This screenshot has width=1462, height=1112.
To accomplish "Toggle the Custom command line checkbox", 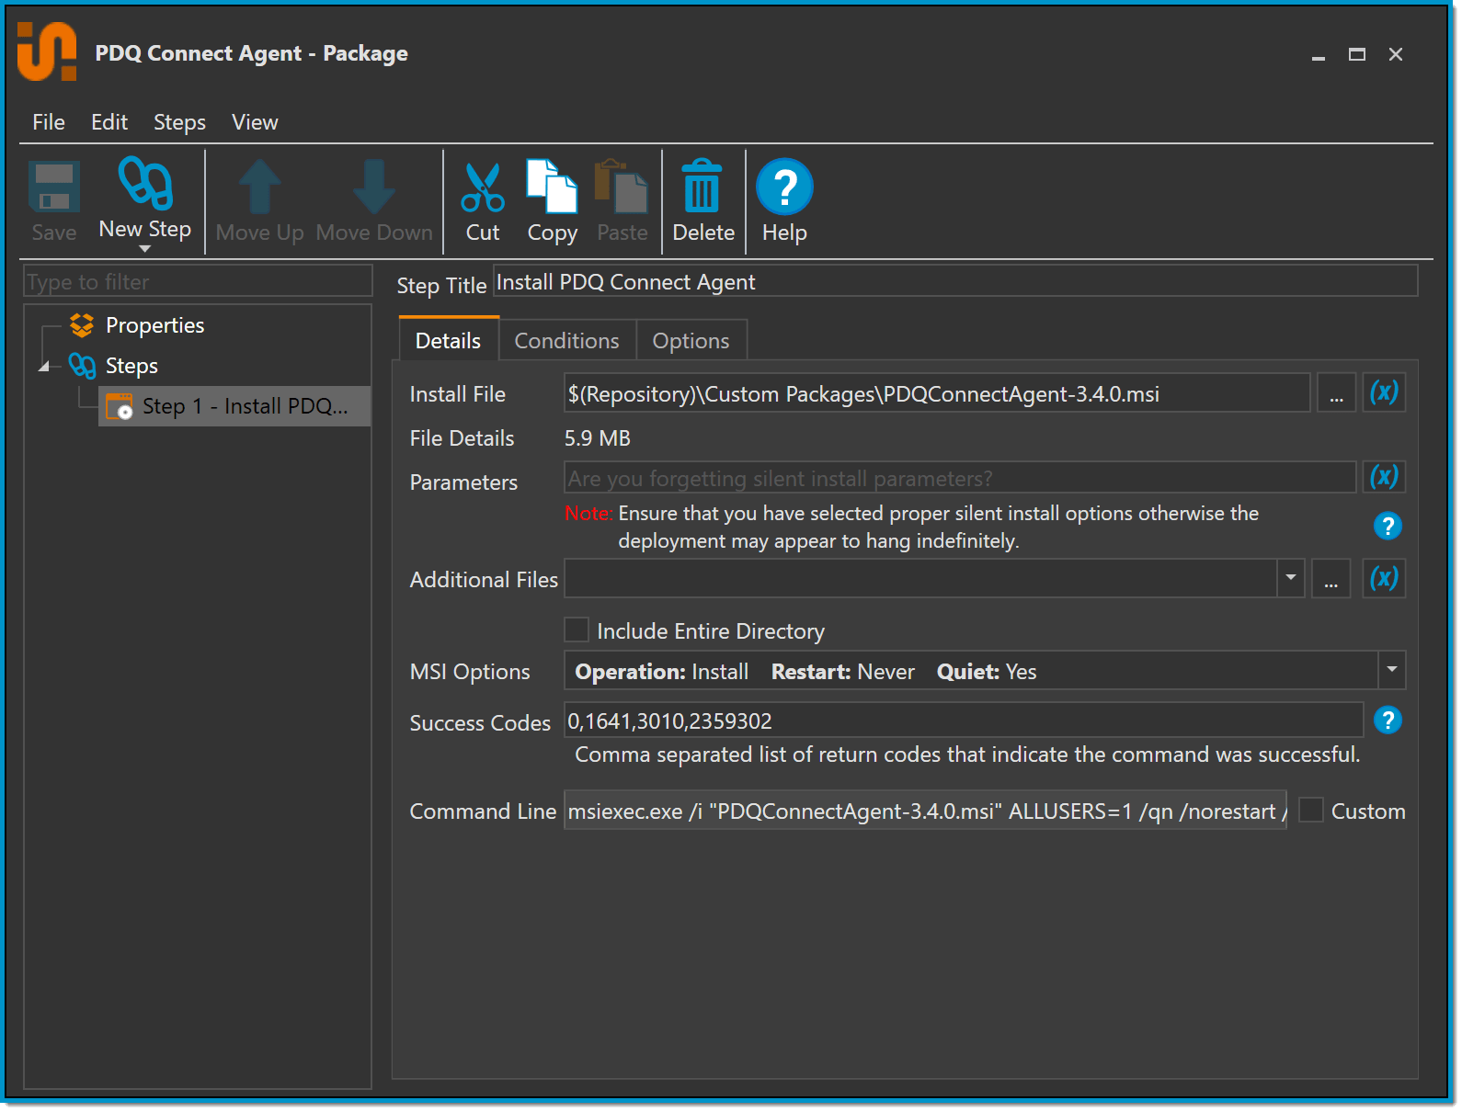I will [1311, 810].
